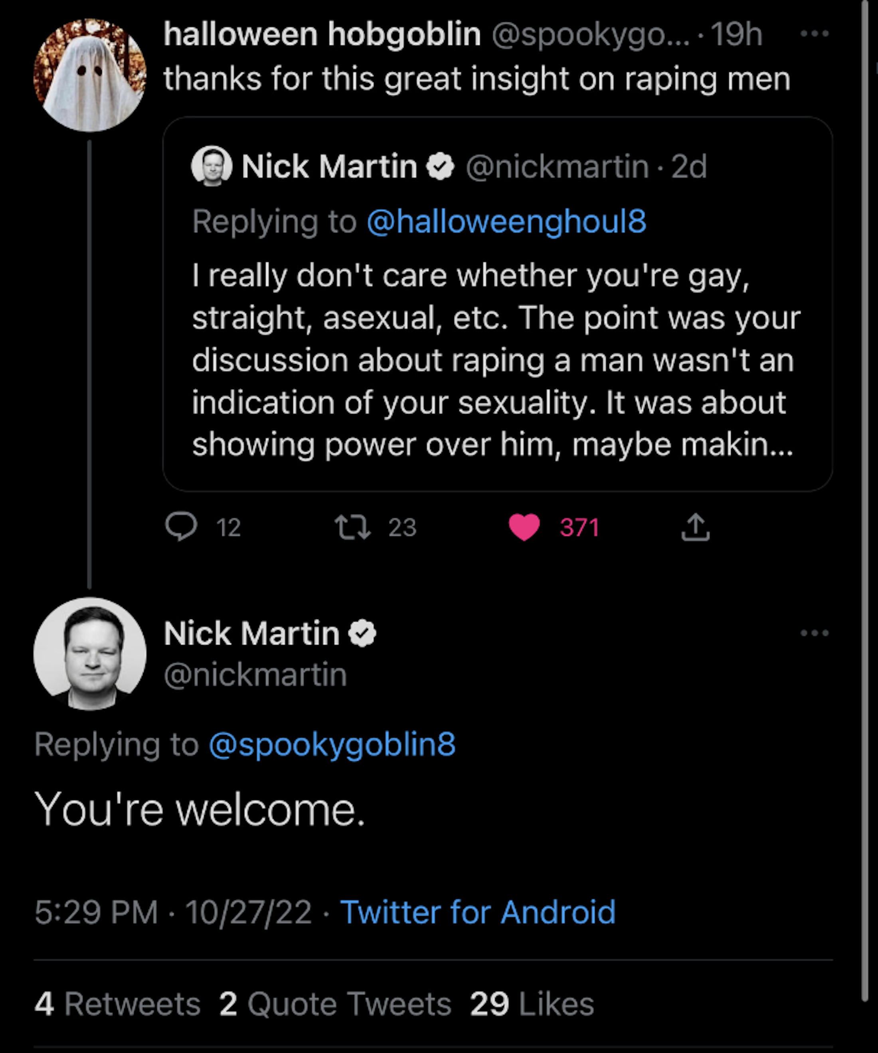Open more options on Nick Martin's reply

814,633
